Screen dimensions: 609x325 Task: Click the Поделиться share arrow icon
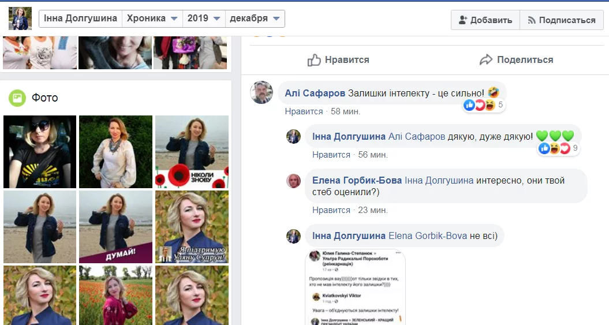[486, 60]
